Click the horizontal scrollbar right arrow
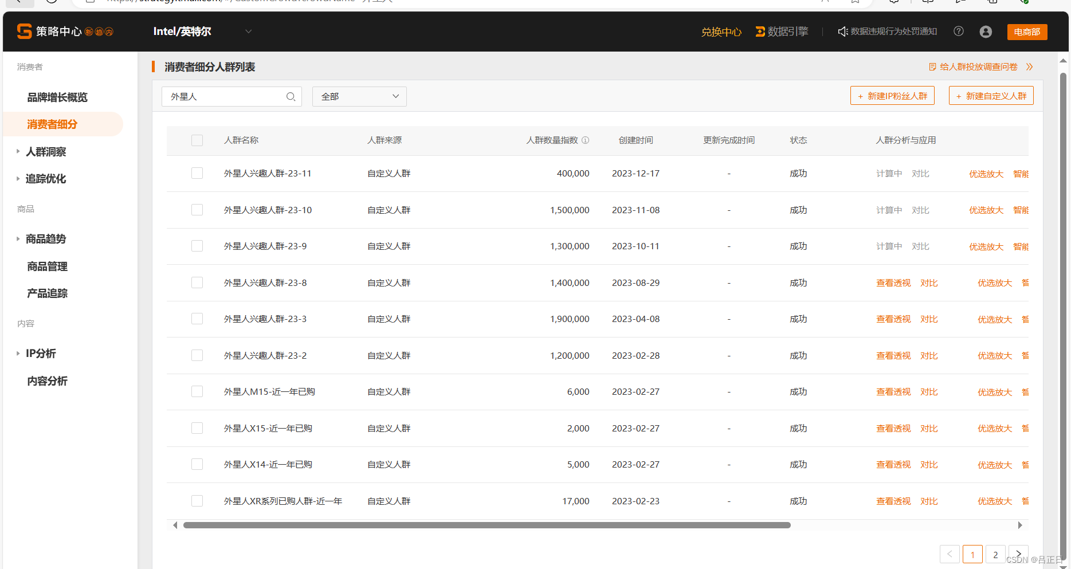 pyautogui.click(x=1020, y=525)
